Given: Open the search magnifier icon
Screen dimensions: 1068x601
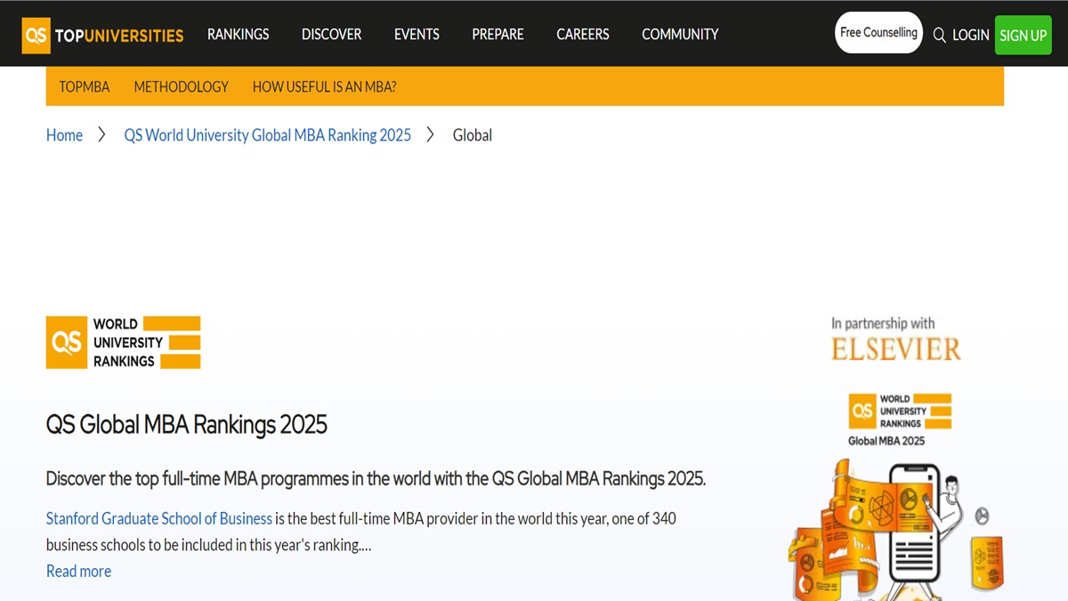Looking at the screenshot, I should [x=939, y=36].
